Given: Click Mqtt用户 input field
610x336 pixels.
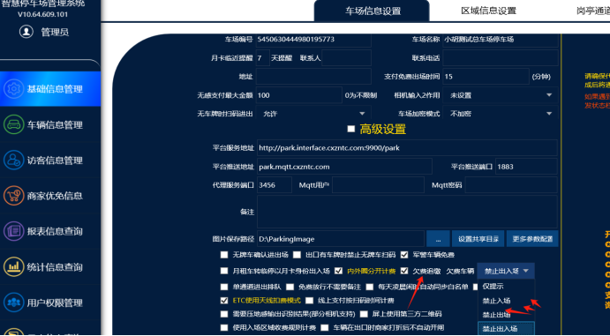Looking at the screenshot, I should (x=378, y=185).
